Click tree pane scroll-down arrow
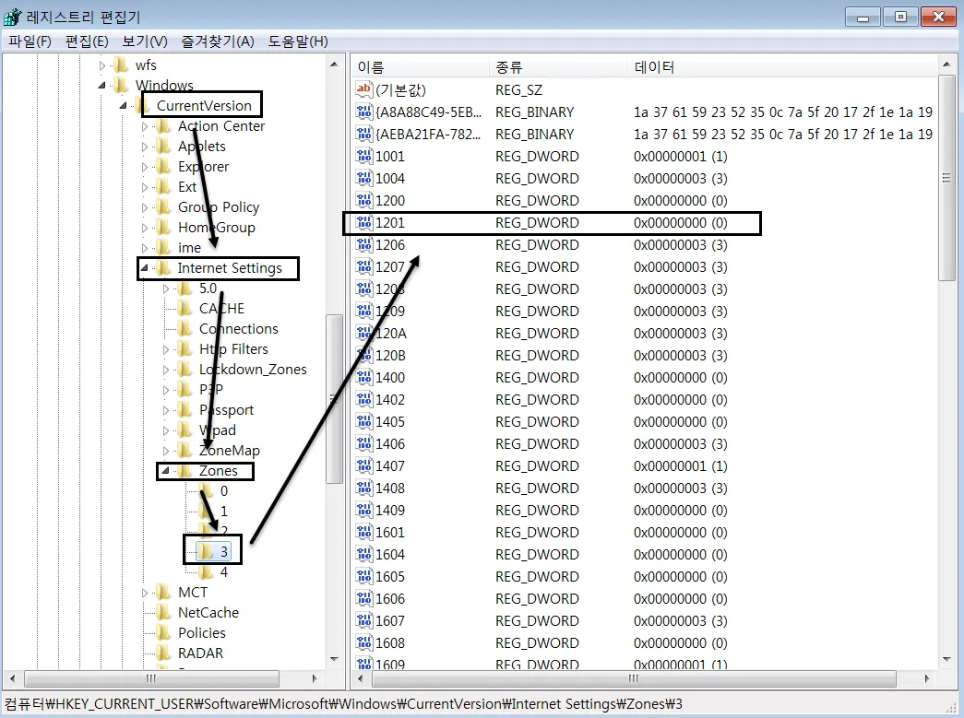The width and height of the screenshot is (964, 718). (334, 660)
